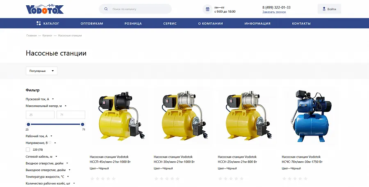
Task: Click the catalog grid icon
Action: [39, 23]
